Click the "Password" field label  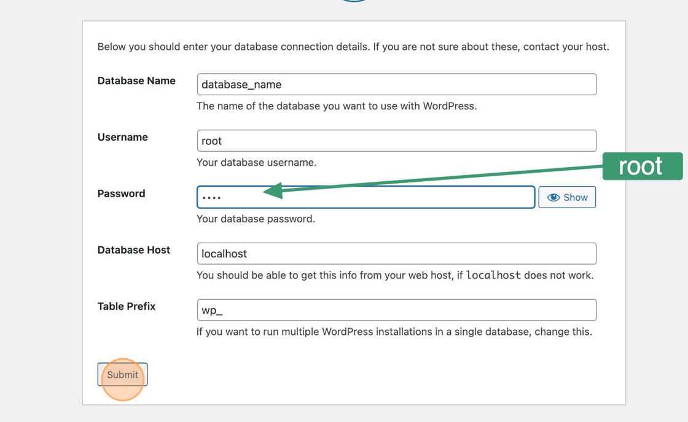(x=122, y=193)
